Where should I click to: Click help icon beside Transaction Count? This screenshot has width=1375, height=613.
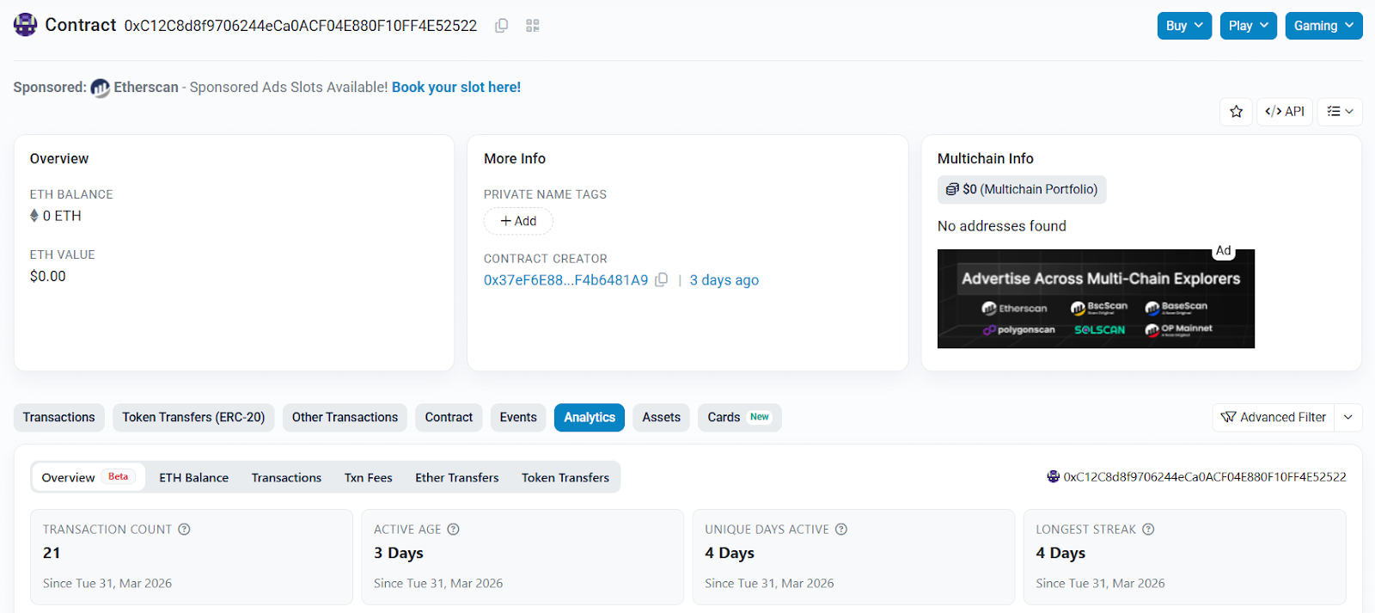pyautogui.click(x=184, y=530)
